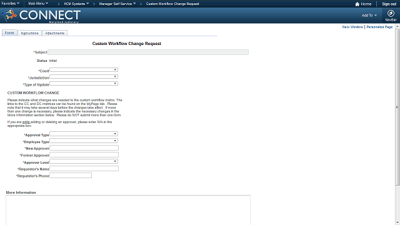Click the scrollbar up arrow

click(397, 26)
